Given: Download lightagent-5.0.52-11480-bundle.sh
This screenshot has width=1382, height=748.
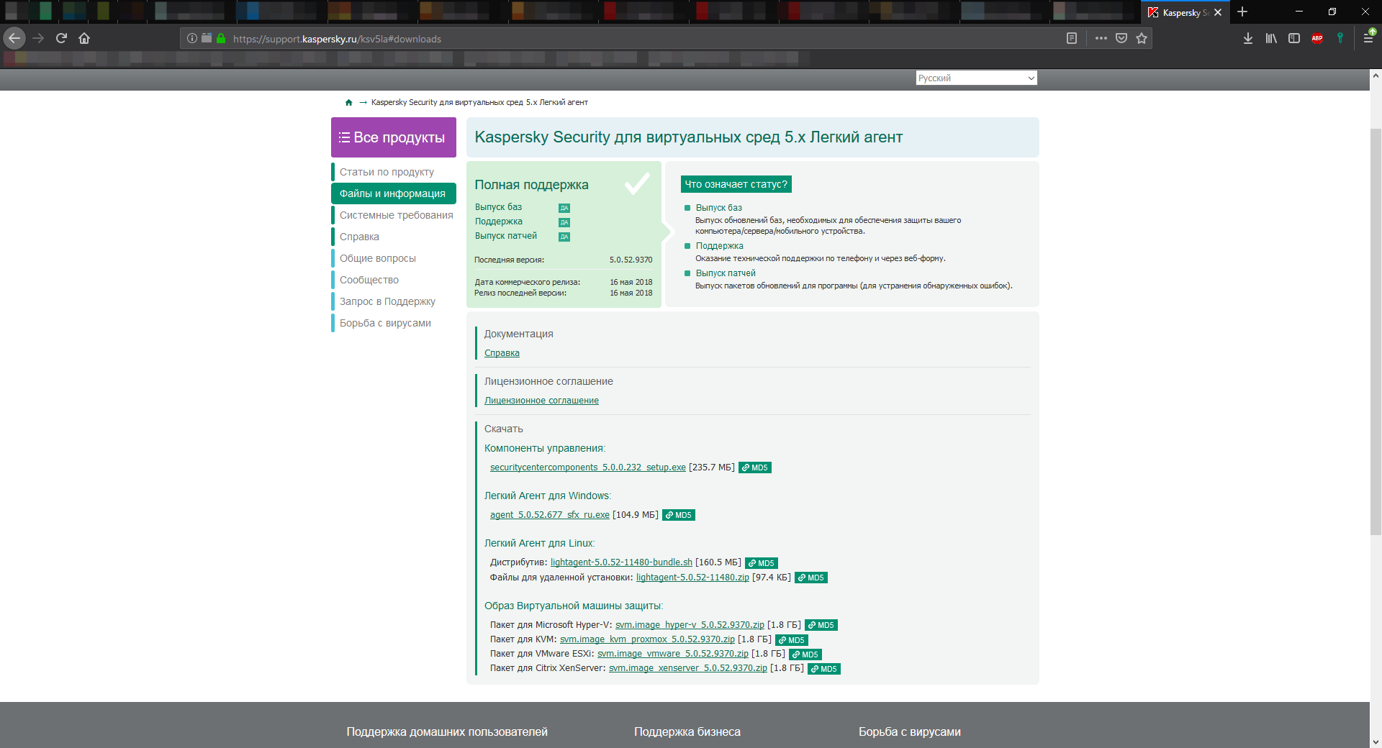Looking at the screenshot, I should point(621,562).
